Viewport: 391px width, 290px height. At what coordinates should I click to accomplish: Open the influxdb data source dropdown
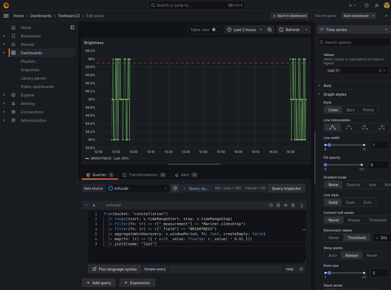point(138,188)
